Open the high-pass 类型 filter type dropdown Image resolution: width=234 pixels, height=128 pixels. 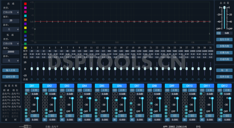point(11,13)
